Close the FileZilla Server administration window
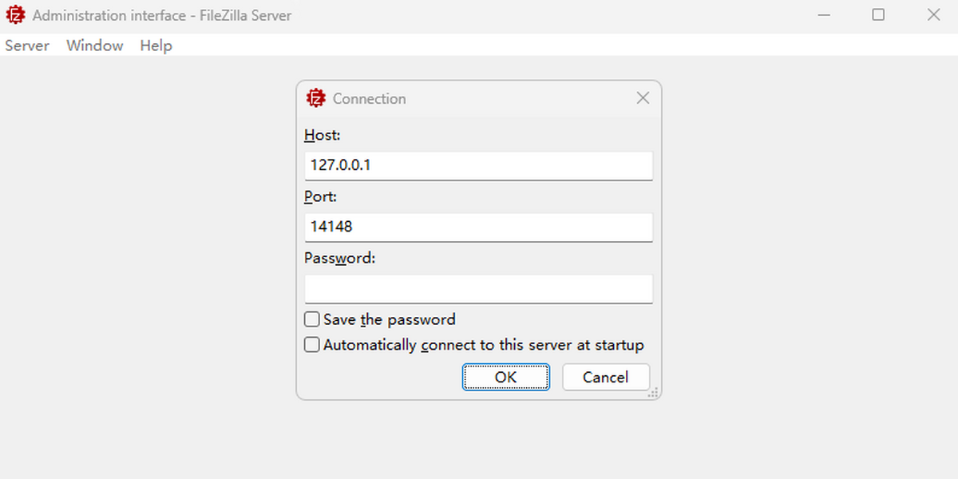 pos(933,15)
